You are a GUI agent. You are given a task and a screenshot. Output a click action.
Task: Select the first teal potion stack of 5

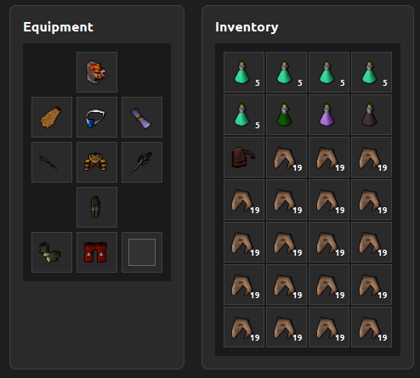(x=244, y=72)
